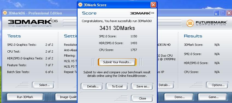
Task: Click the 3DMark06 main window title icon
Action: 5,13
